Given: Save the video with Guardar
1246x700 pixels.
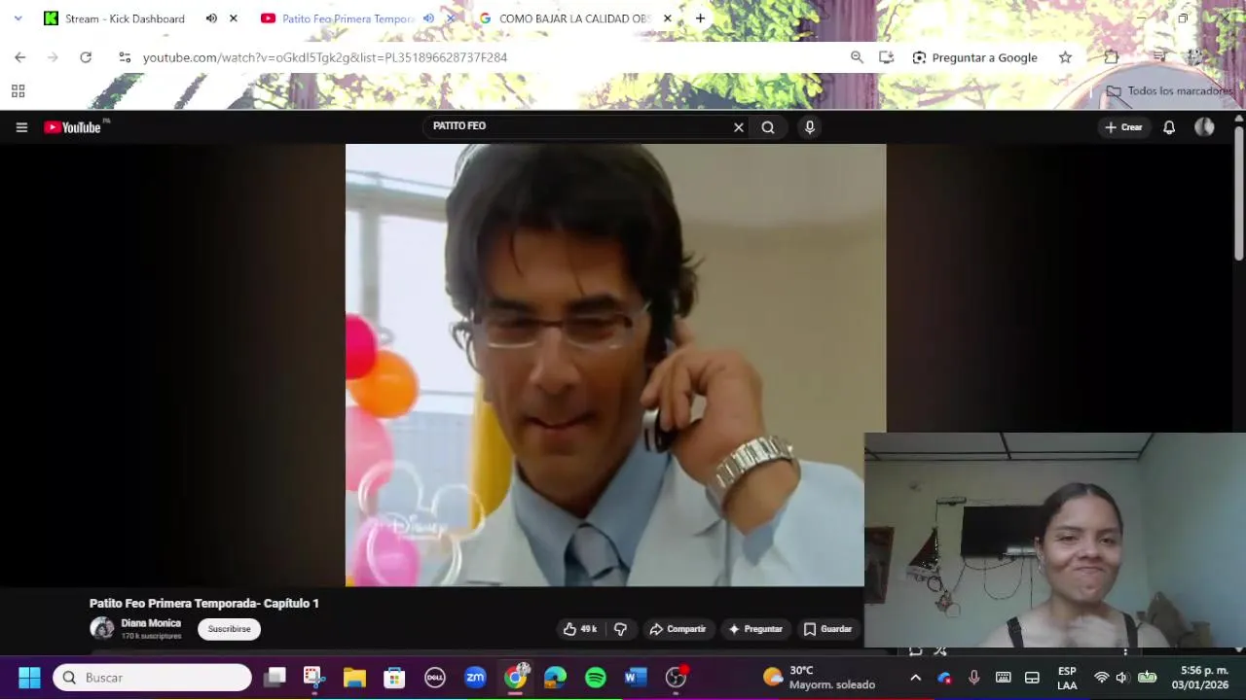Looking at the screenshot, I should click(x=827, y=629).
